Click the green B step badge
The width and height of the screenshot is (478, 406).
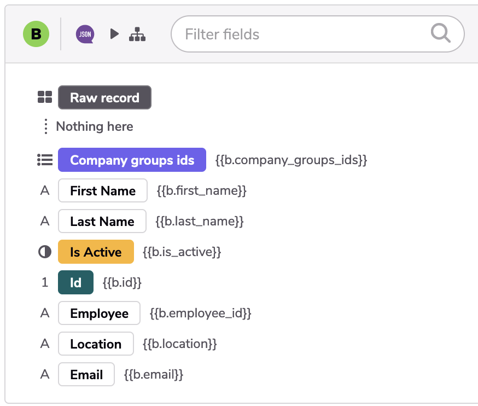[36, 34]
